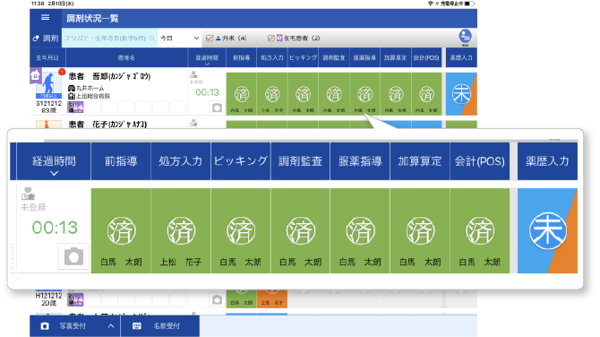Image resolution: width=600 pixels, height=337 pixels.
Task: Click the sort chevron under small 経過時間 header
Action: point(207,65)
